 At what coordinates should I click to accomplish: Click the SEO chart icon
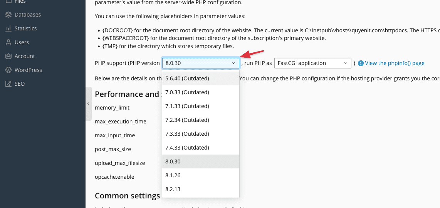[8, 84]
